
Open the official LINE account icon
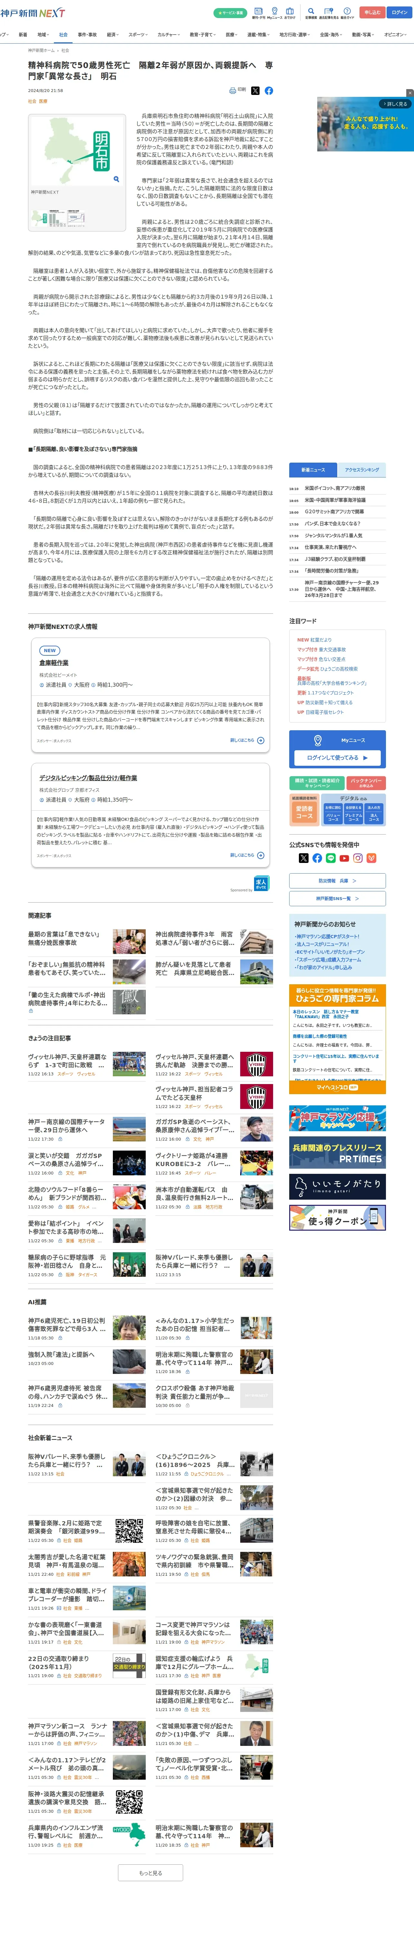pyautogui.click(x=330, y=858)
